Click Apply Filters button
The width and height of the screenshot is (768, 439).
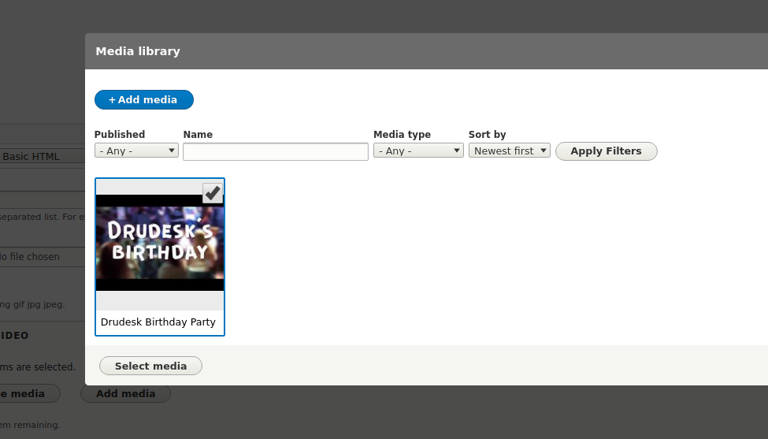tap(606, 151)
